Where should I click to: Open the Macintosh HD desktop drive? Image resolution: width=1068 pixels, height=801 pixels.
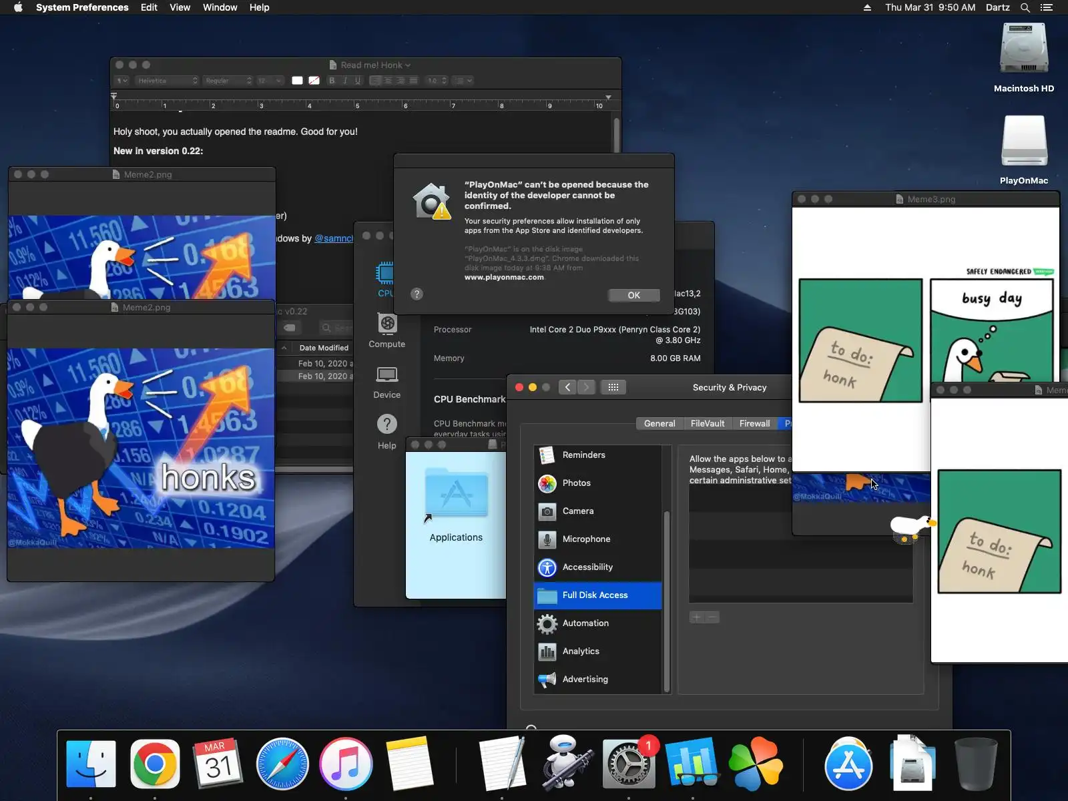(1024, 59)
